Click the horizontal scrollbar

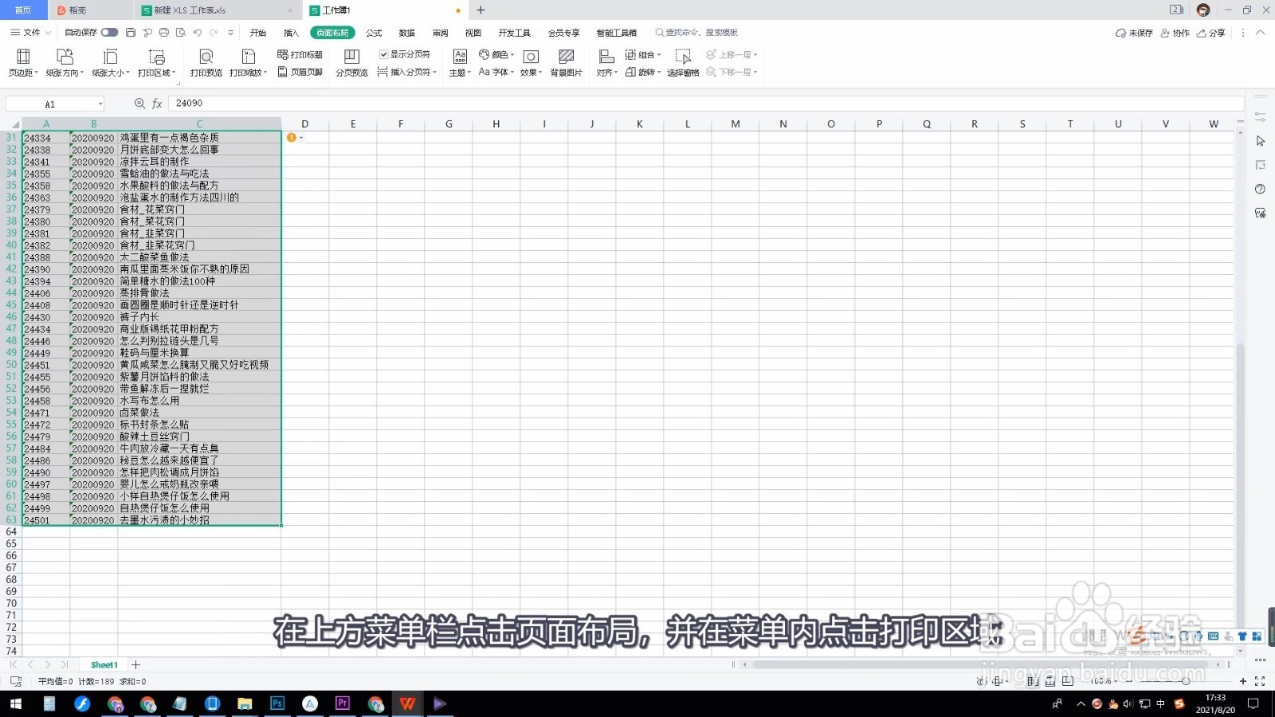coord(979,664)
